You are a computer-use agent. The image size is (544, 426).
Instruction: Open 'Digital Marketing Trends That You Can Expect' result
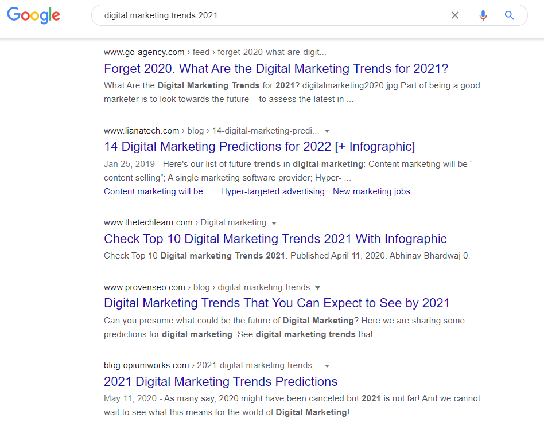point(277,303)
